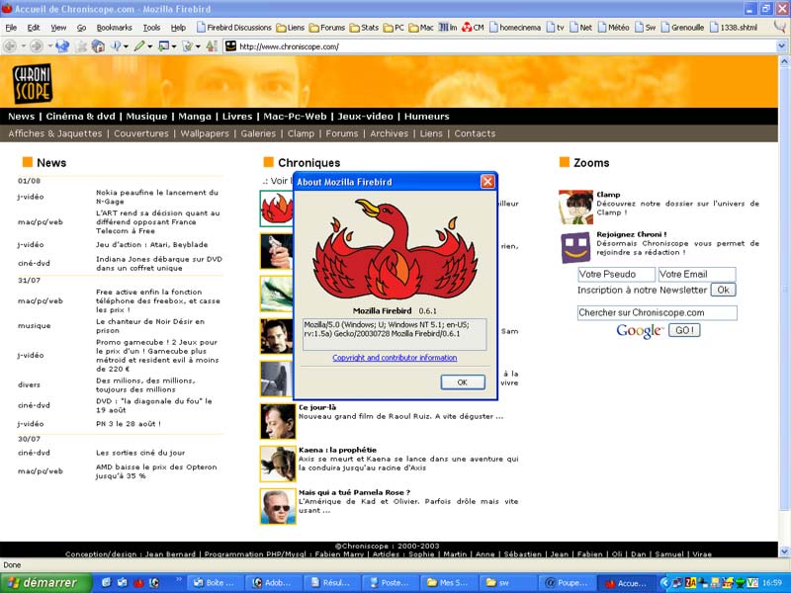Click the Back navigation arrow icon

coord(10,46)
